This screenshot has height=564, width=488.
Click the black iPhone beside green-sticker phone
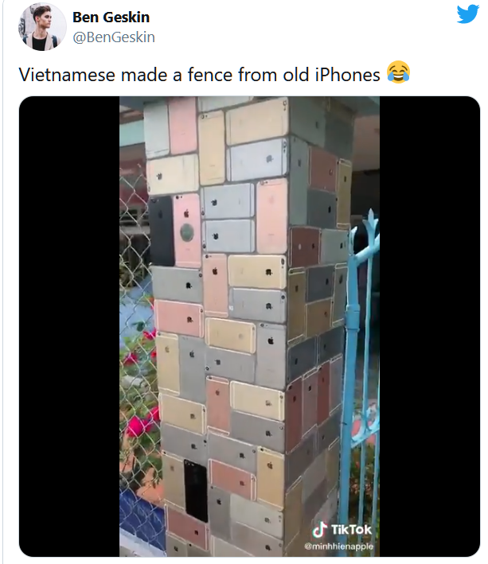coord(162,231)
